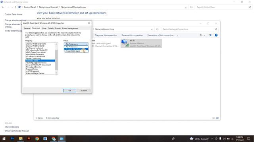Refresh the Network Connections window
The height and width of the screenshot is (142, 254).
pos(157,29)
